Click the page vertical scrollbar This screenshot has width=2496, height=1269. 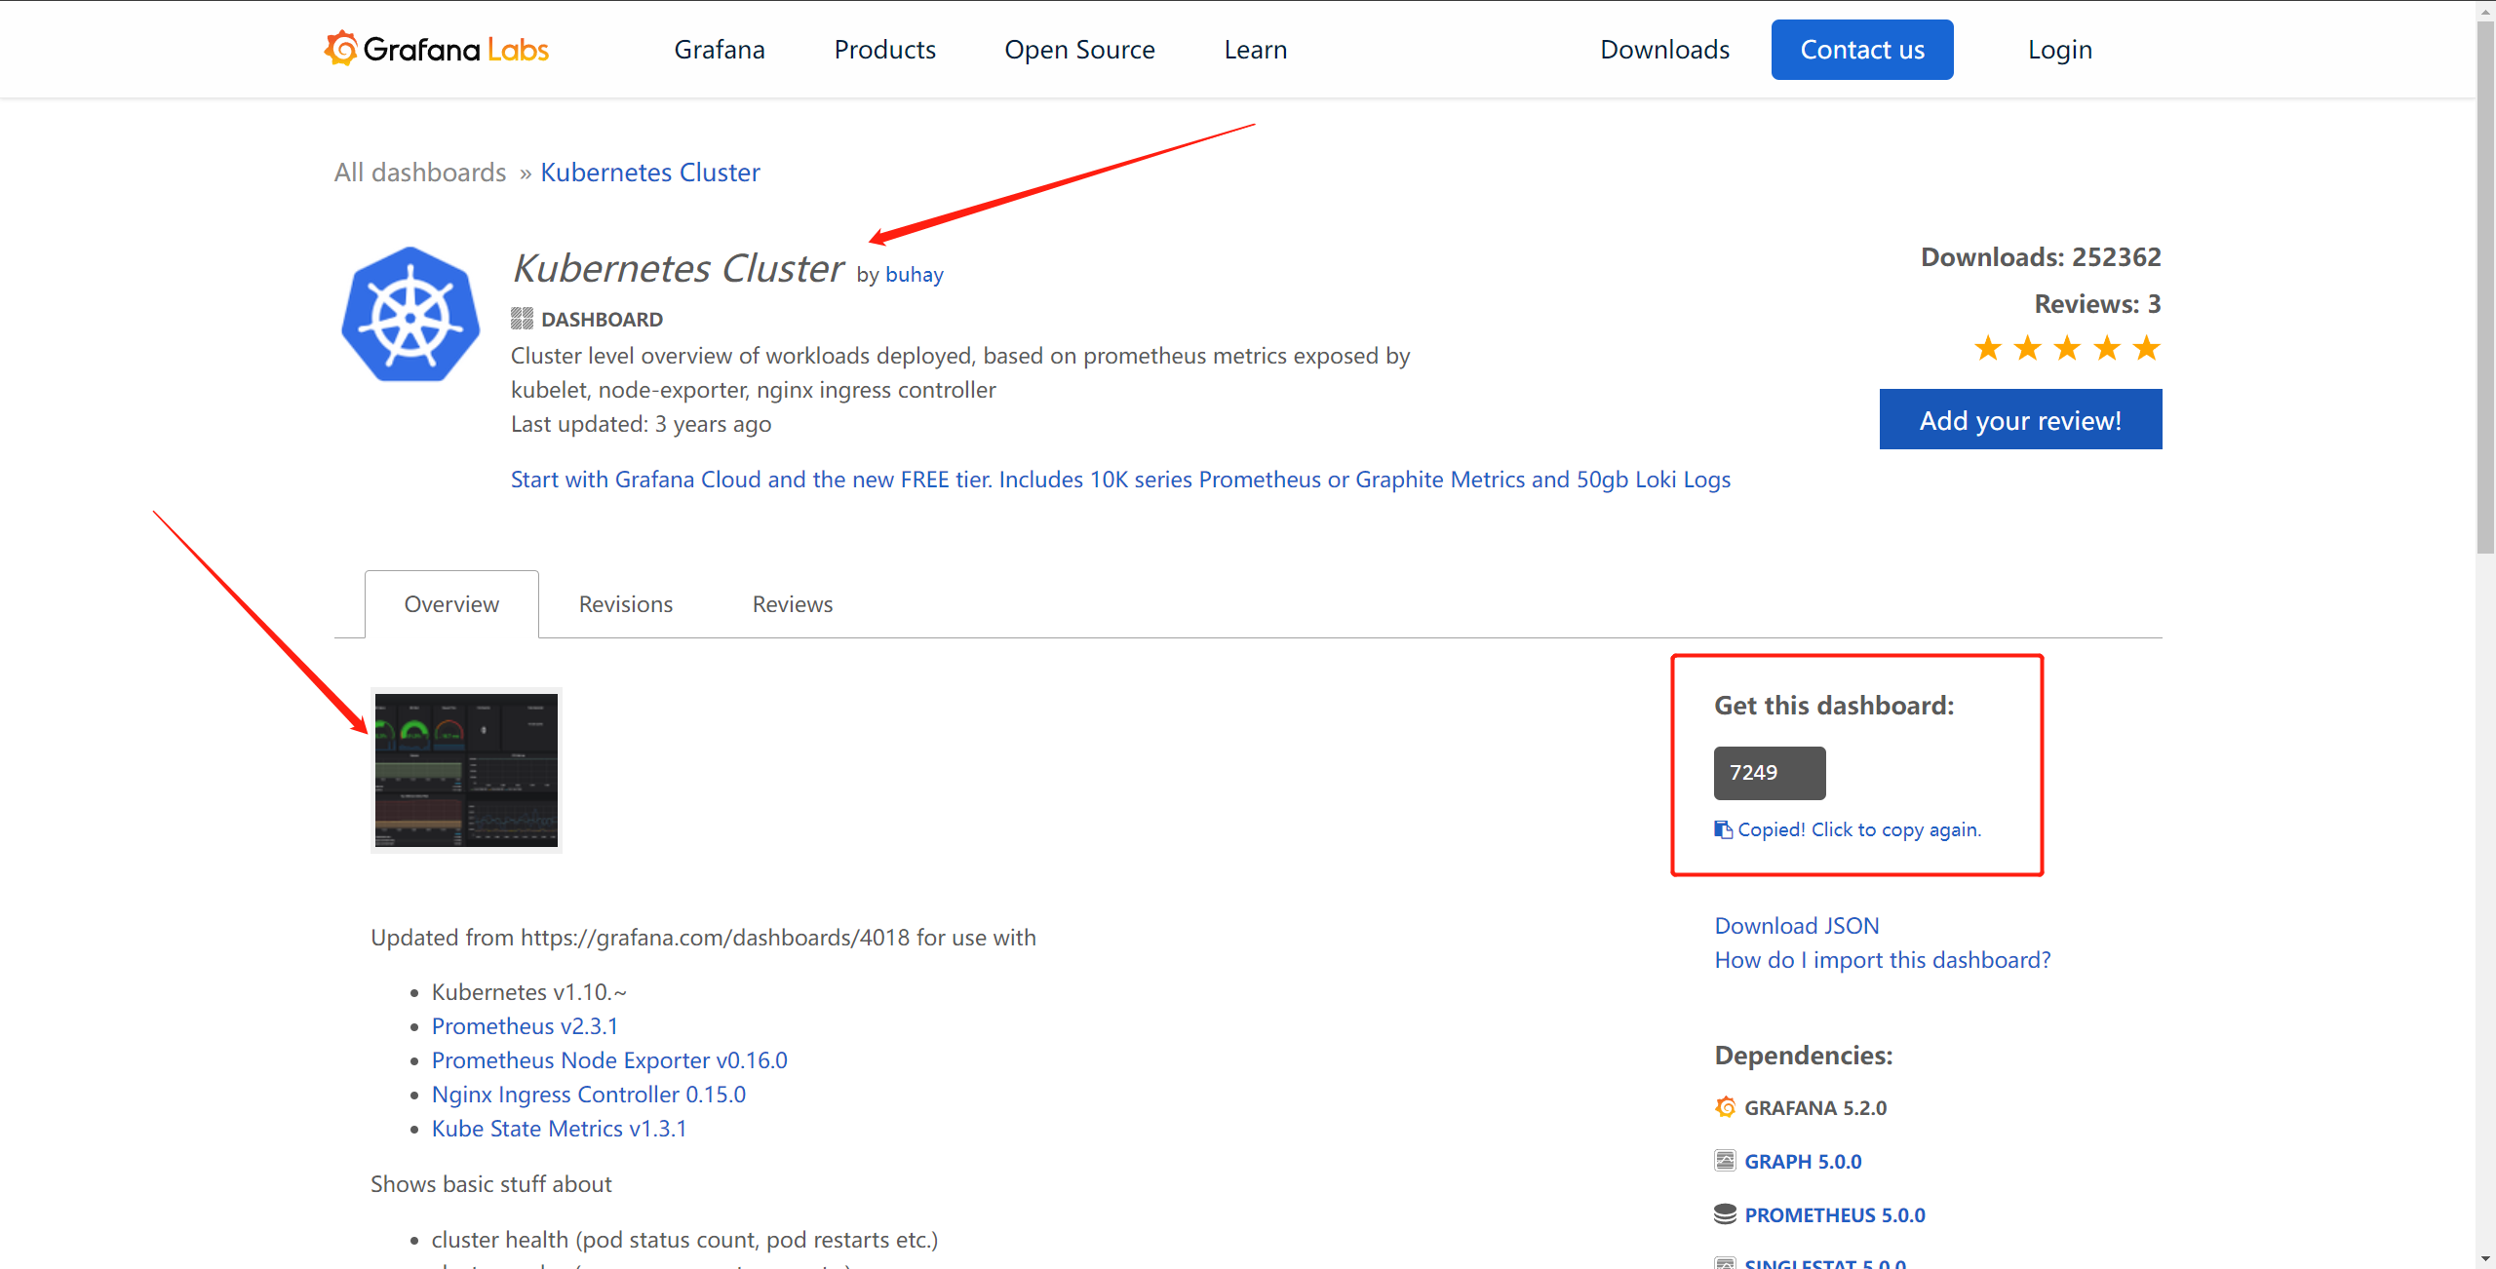[2485, 292]
